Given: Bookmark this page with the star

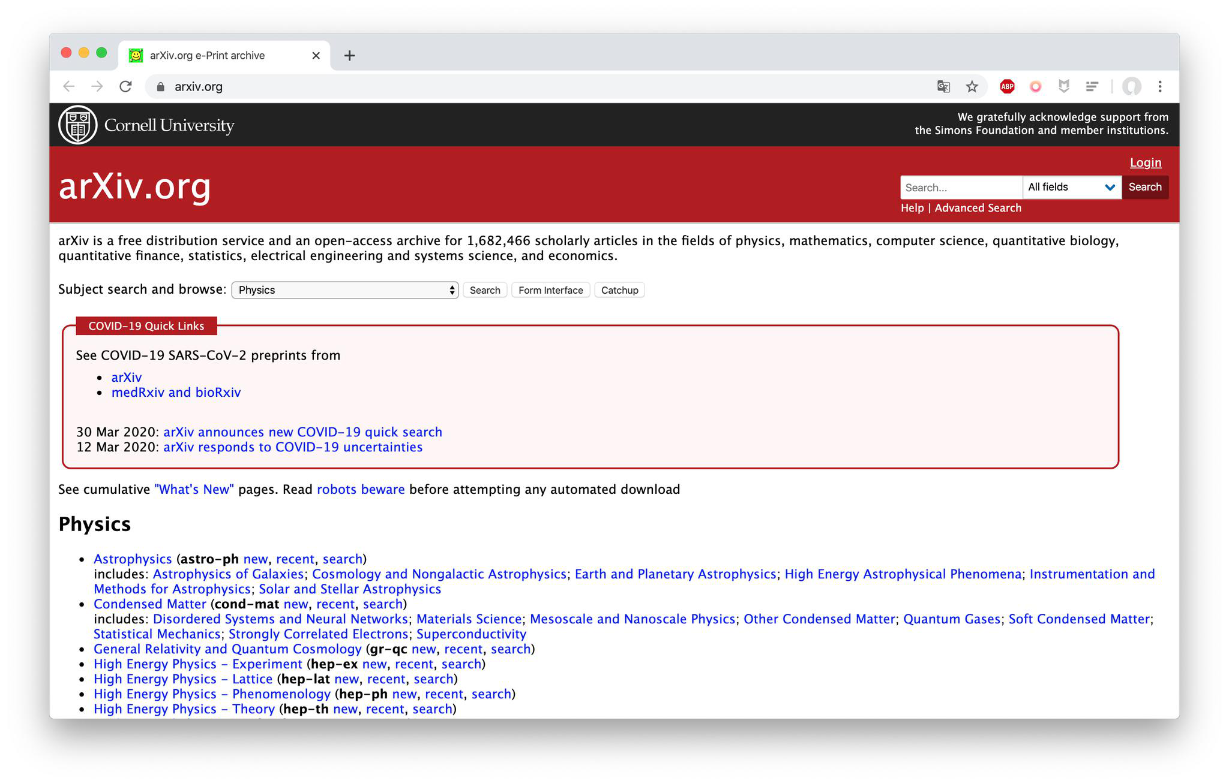Looking at the screenshot, I should point(972,86).
